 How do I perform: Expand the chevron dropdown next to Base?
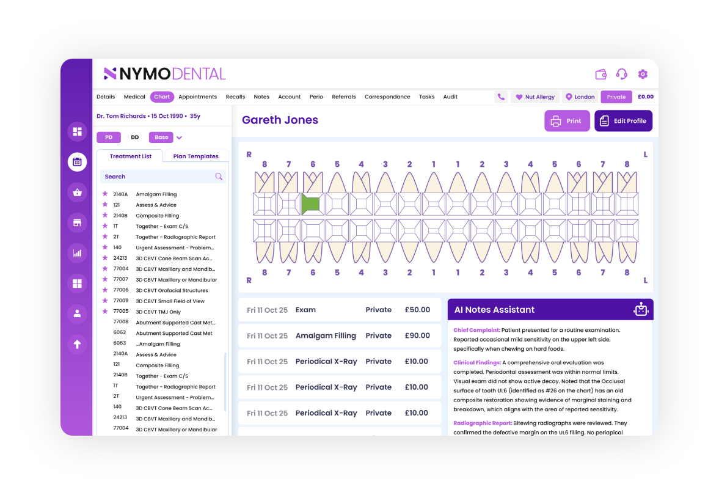coord(179,137)
